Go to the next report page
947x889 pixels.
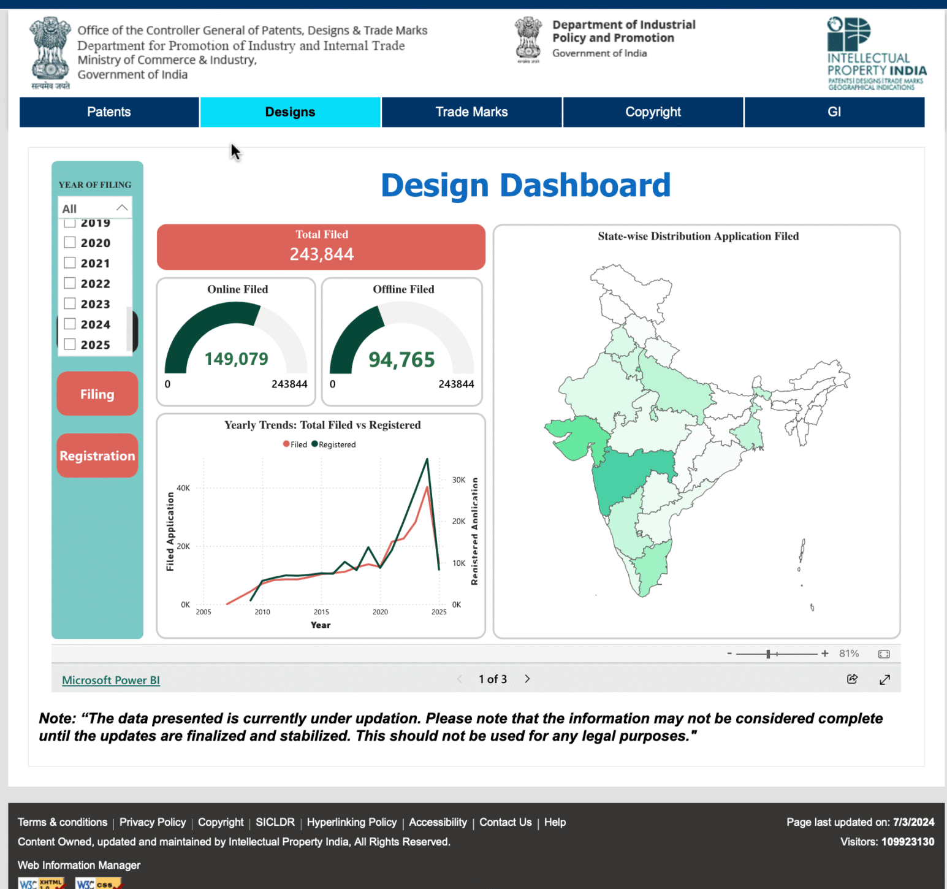pyautogui.click(x=527, y=679)
